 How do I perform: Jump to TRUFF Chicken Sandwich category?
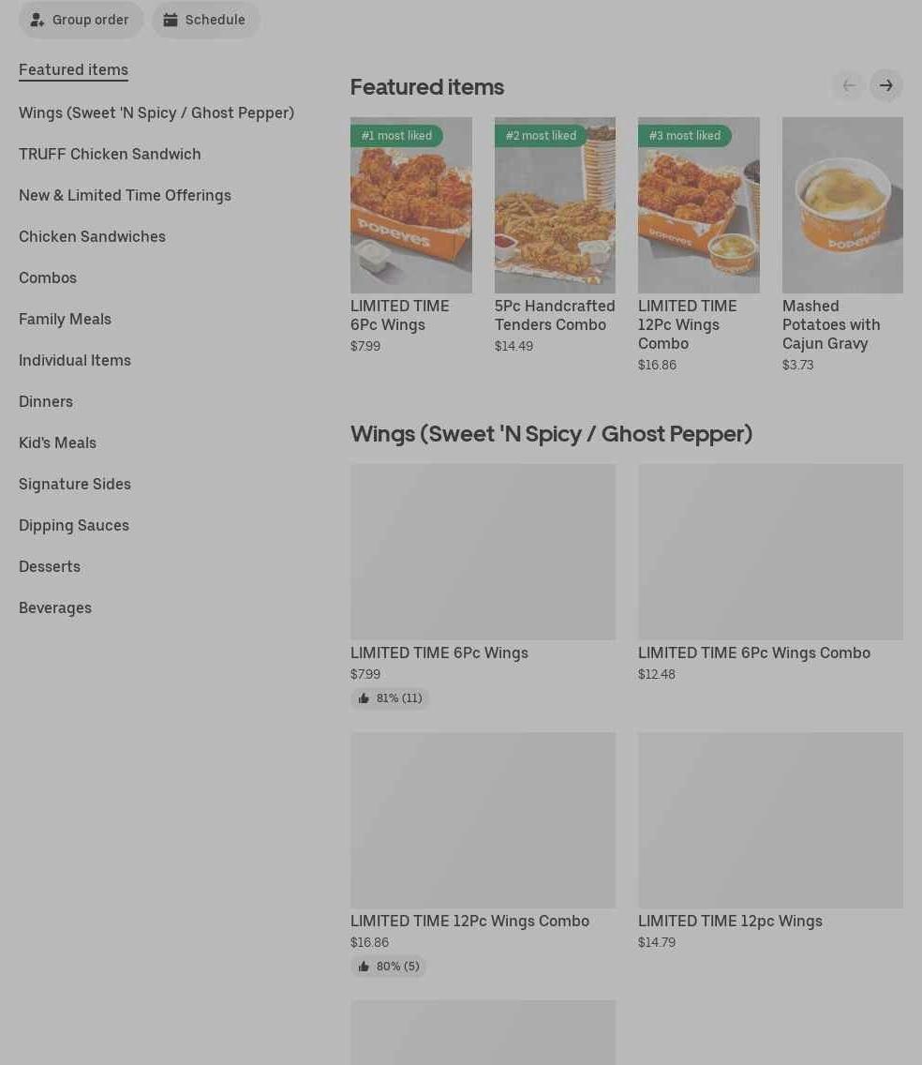pos(110,154)
